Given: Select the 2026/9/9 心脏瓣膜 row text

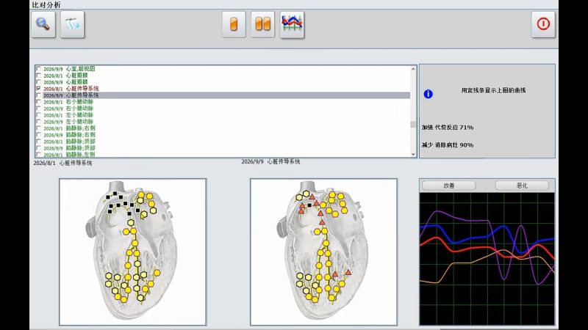Looking at the screenshot, I should pos(65,82).
